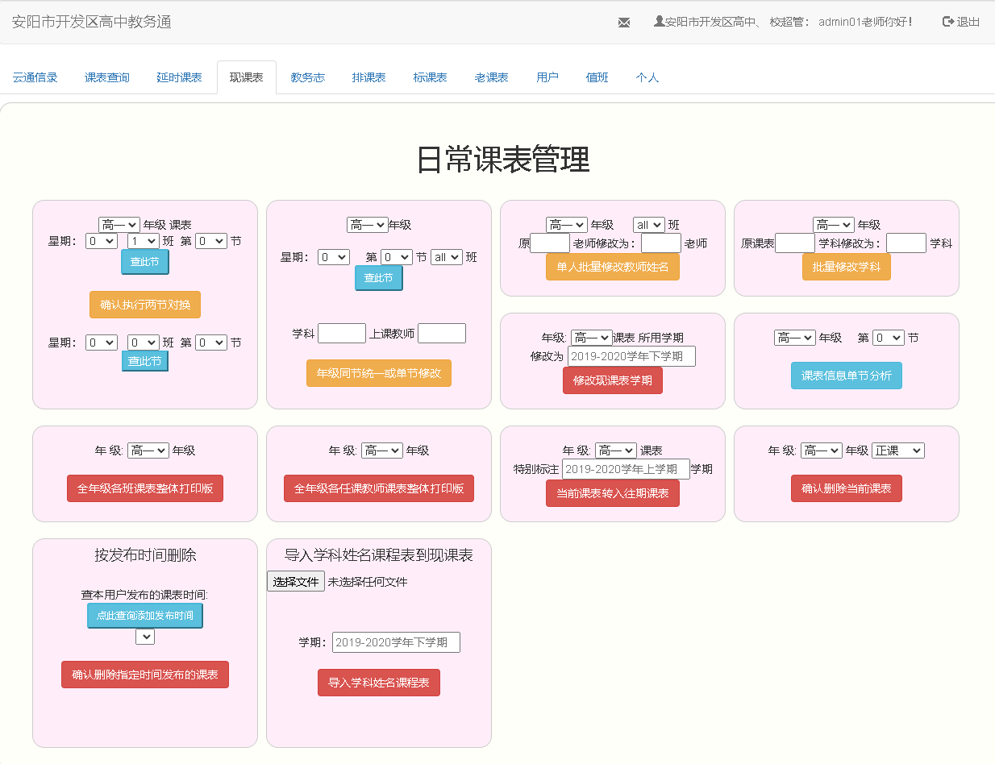995x764 pixels.
Task: Click the 学期 field in import card
Action: tap(396, 642)
